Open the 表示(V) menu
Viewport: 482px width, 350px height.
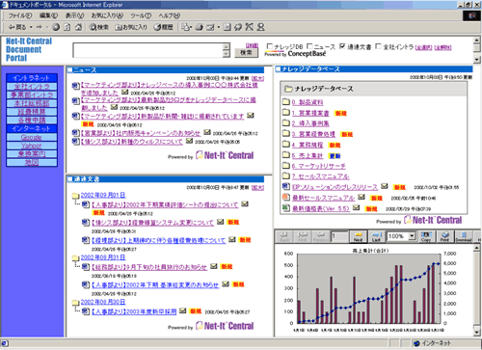74,15
